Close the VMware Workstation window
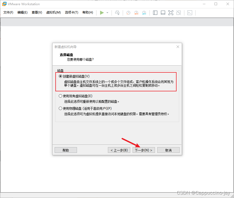The width and height of the screenshot is (234, 198). 228,4
